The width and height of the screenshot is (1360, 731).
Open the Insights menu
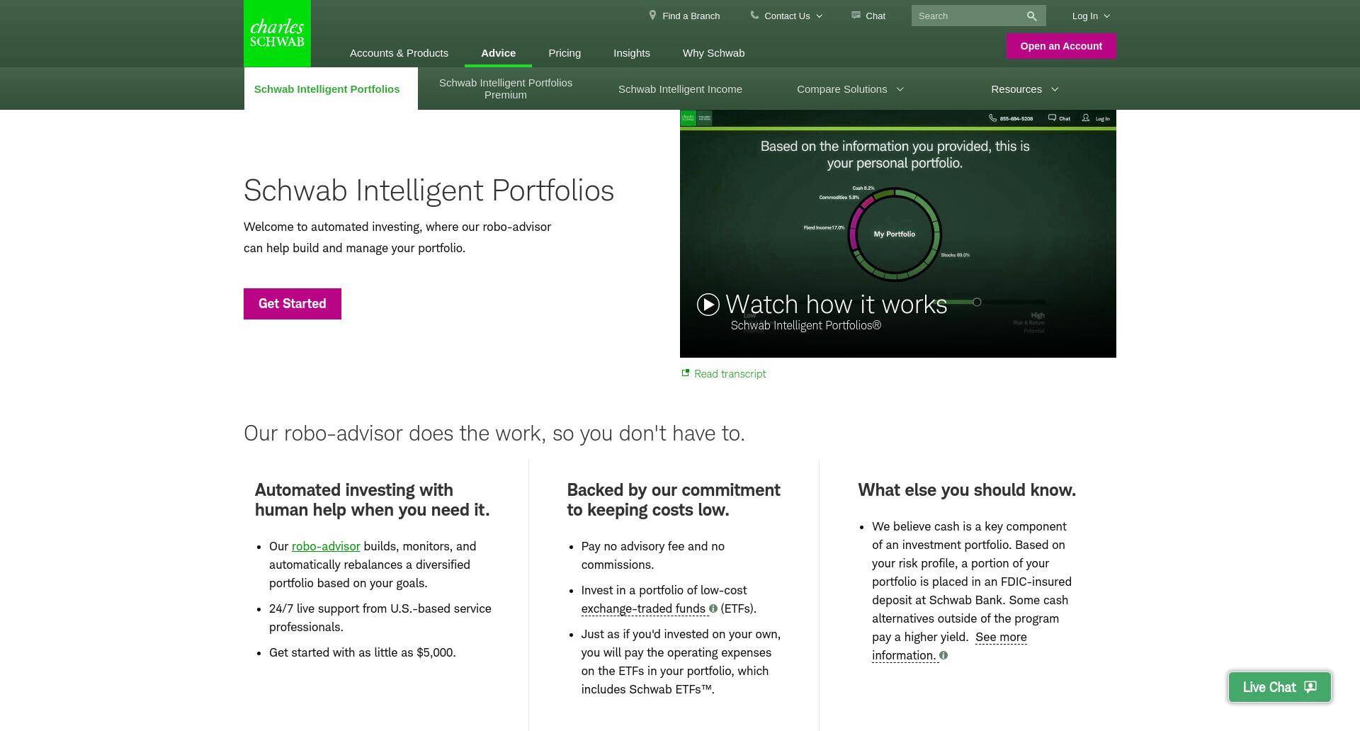pyautogui.click(x=632, y=53)
